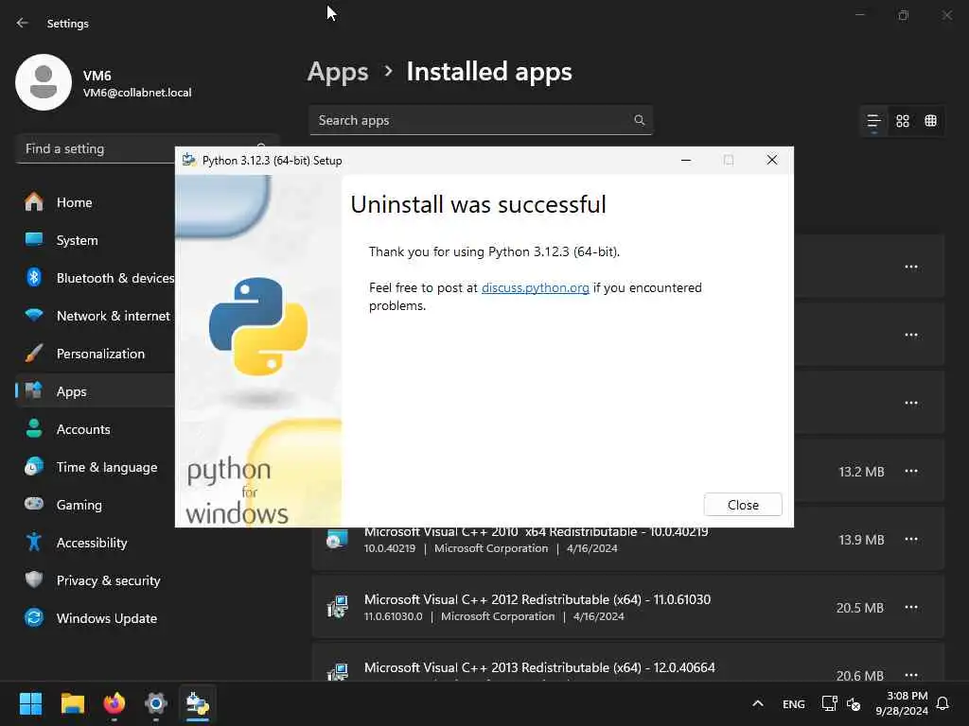Open File Explorer from the taskbar
Image resolution: width=969 pixels, height=726 pixels.
tap(72, 703)
